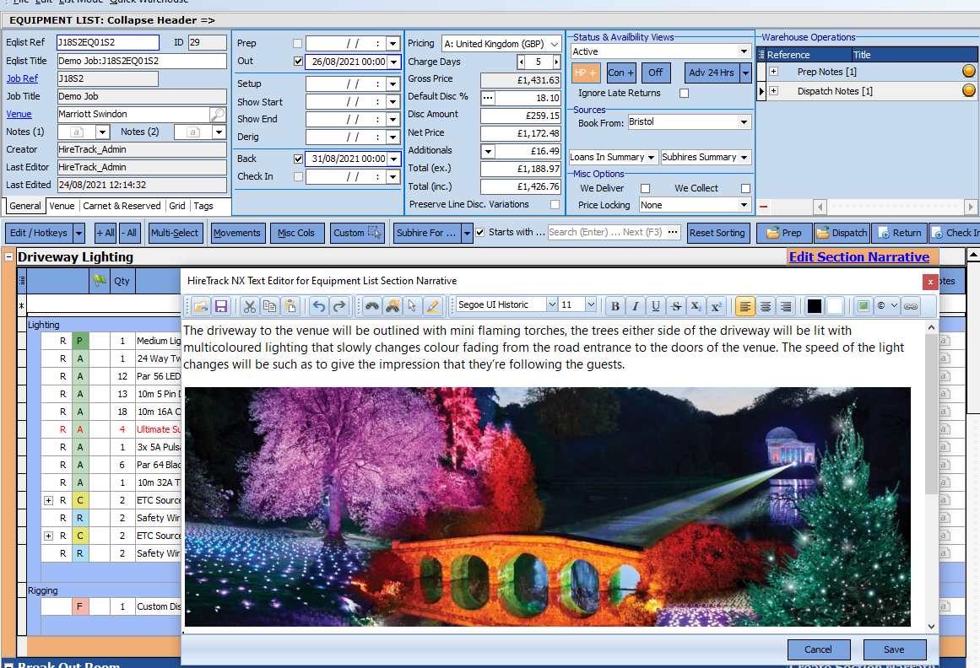Toggle Bold formatting in the text editor

point(615,306)
